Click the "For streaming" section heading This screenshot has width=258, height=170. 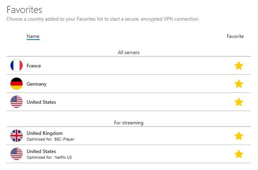point(129,123)
